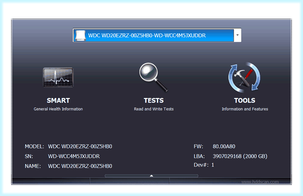Expand the drive selection dropdown arrow

(237, 35)
